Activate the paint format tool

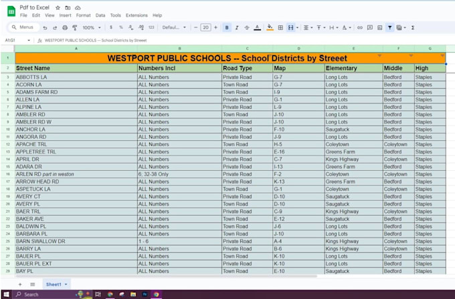click(x=74, y=28)
